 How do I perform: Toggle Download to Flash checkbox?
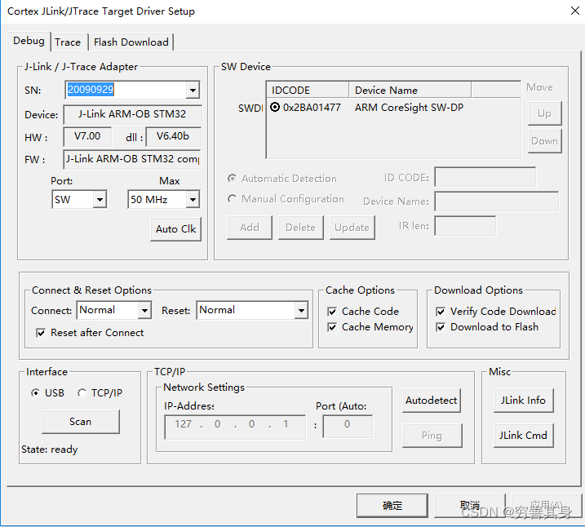pyautogui.click(x=441, y=327)
